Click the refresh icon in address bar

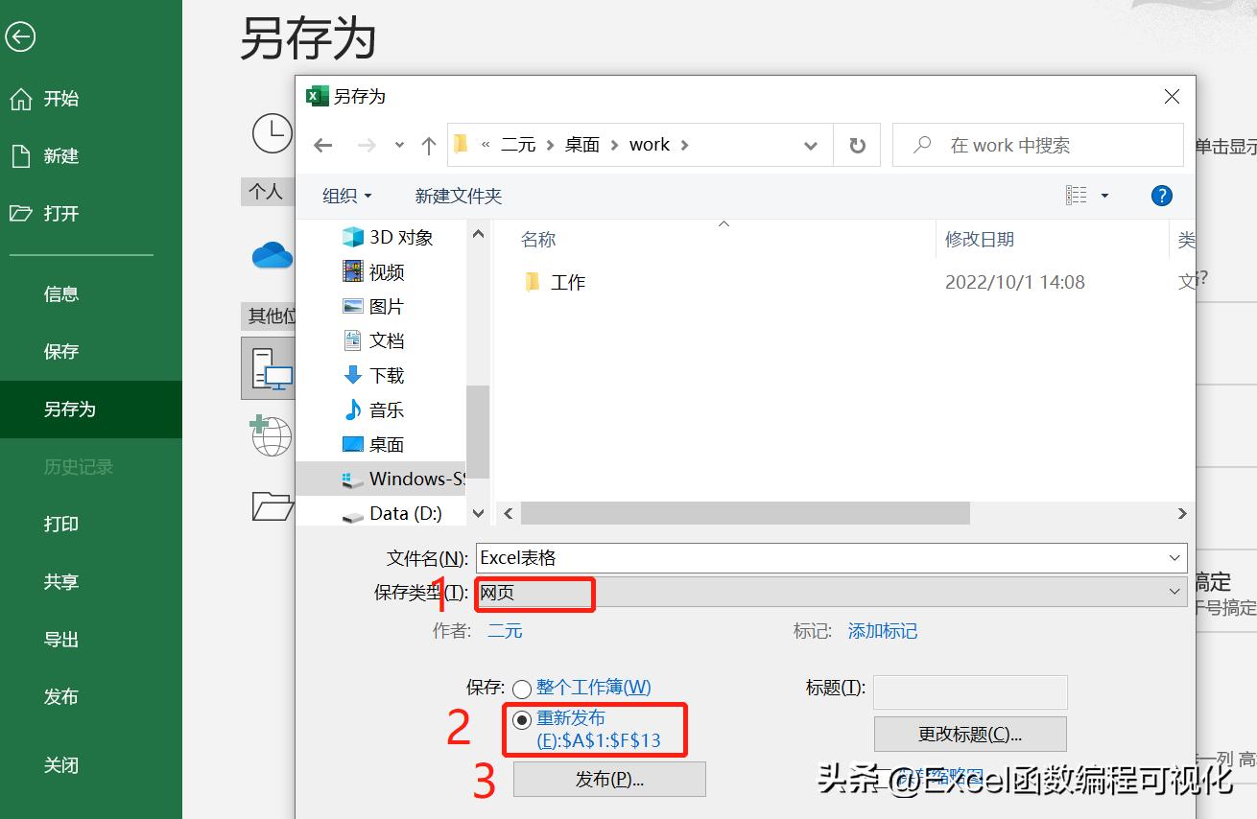click(x=857, y=144)
